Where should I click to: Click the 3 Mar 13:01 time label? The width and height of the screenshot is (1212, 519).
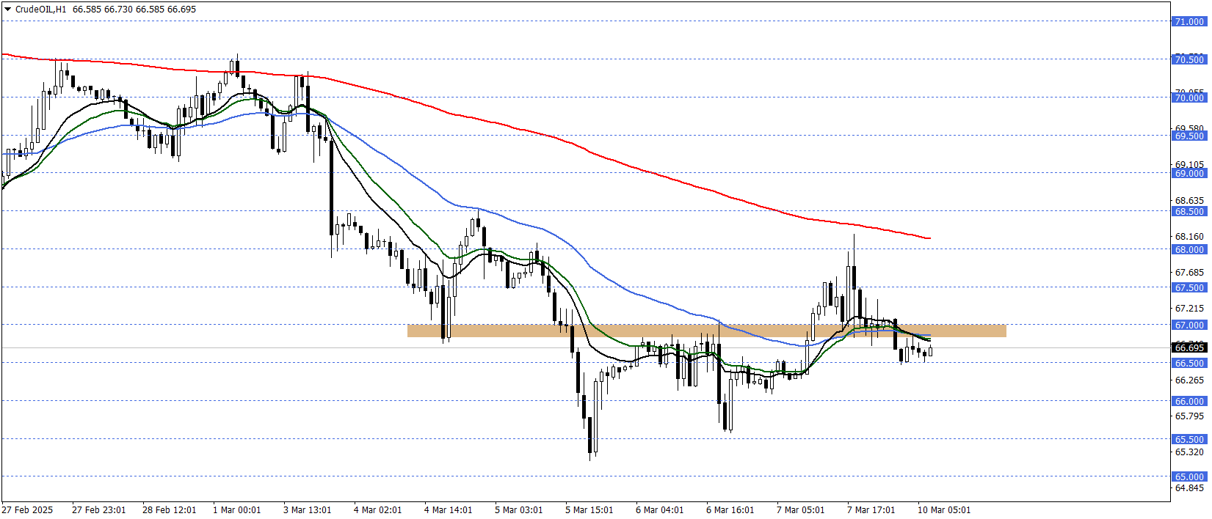click(x=307, y=509)
